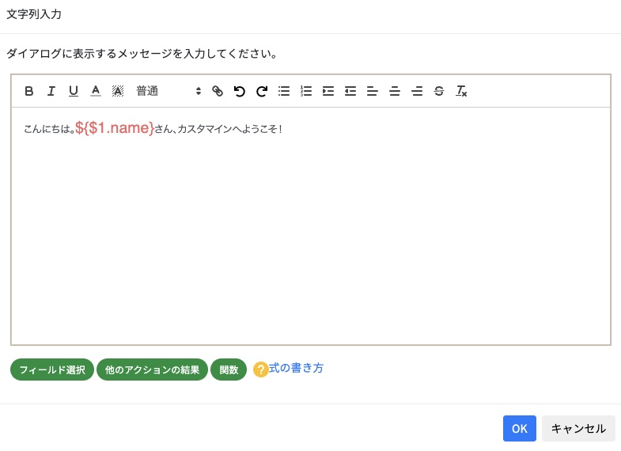
Task: Increase indent of the paragraph
Action: tap(328, 91)
